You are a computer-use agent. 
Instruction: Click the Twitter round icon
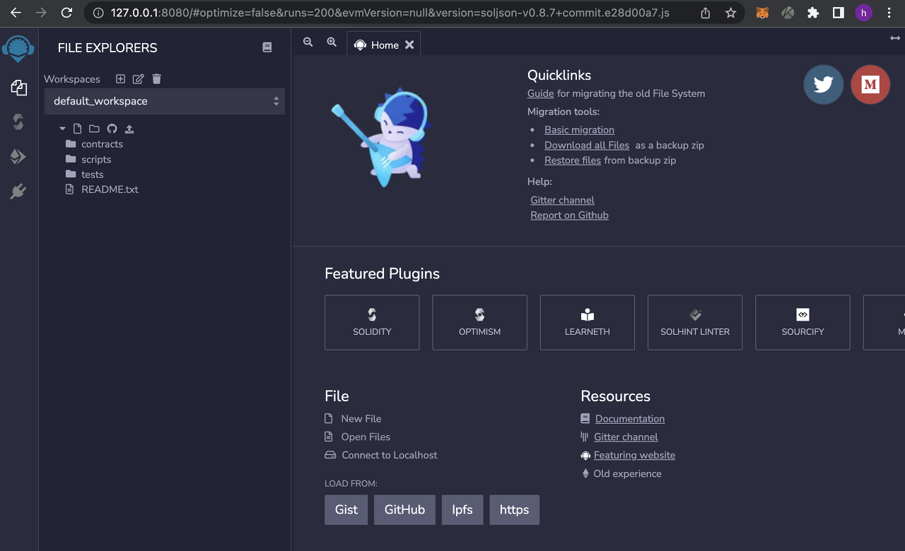823,85
